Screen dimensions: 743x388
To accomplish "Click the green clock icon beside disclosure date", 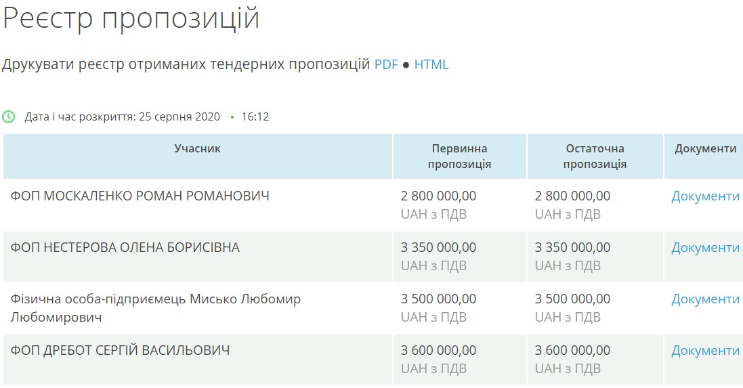I will point(9,116).
